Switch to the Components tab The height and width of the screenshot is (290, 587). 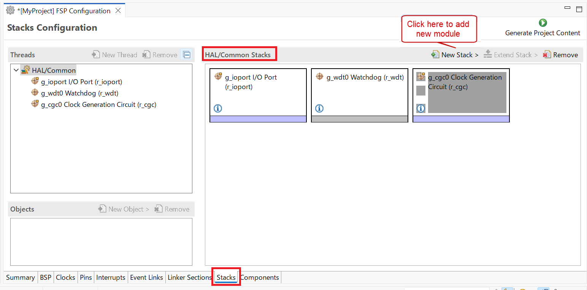coord(260,277)
